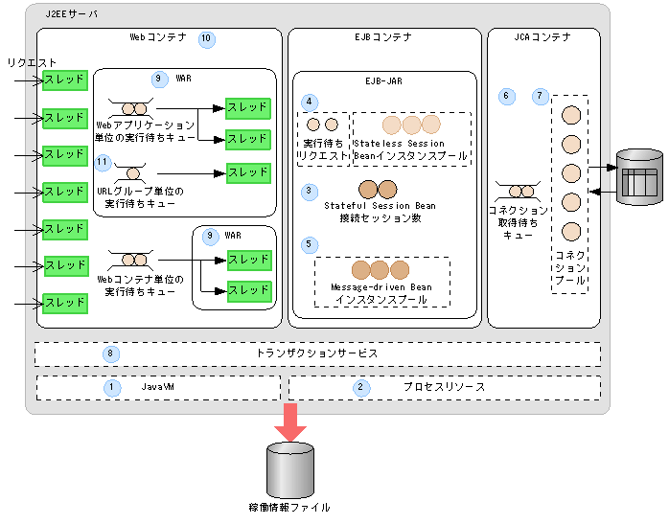Click marker 6 in JCAコンテナ
Image resolution: width=669 pixels, height=524 pixels.
507,96
